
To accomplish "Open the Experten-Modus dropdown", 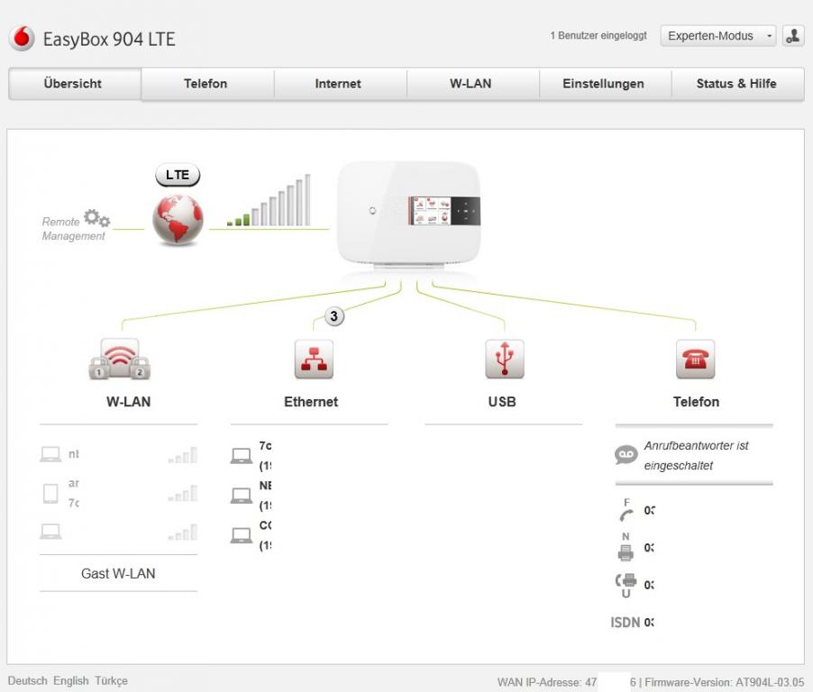I will 717,36.
